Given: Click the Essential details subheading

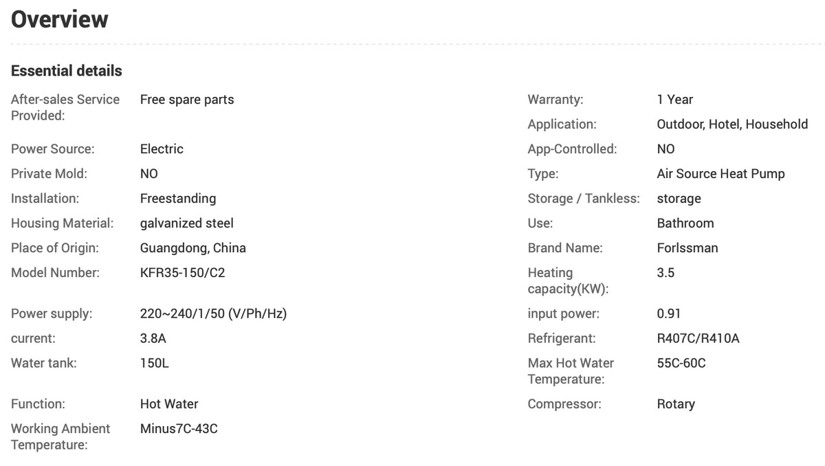Looking at the screenshot, I should click(67, 71).
